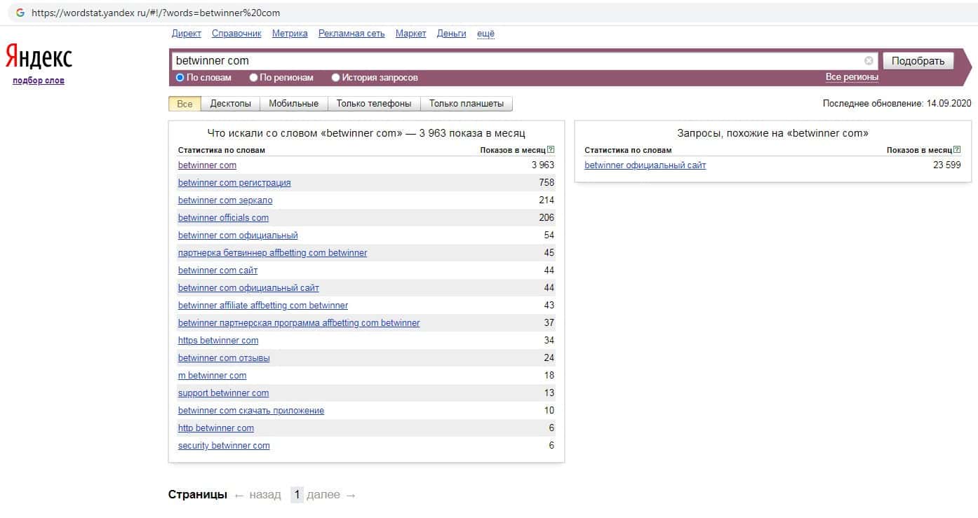
Task: Select the 'По регионам' radio option
Action: [254, 78]
